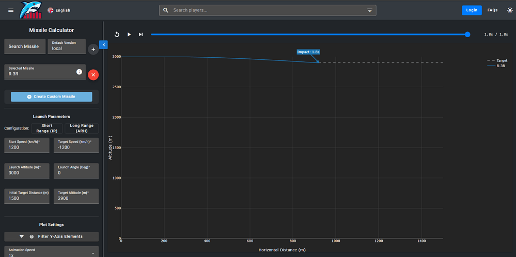Add another missile with plus button

[x=93, y=50]
